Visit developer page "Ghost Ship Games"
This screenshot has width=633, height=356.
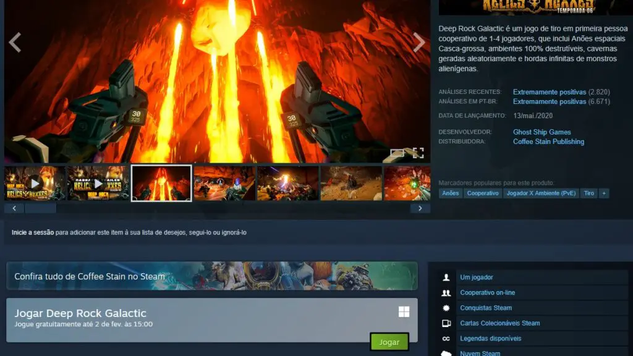(x=541, y=132)
